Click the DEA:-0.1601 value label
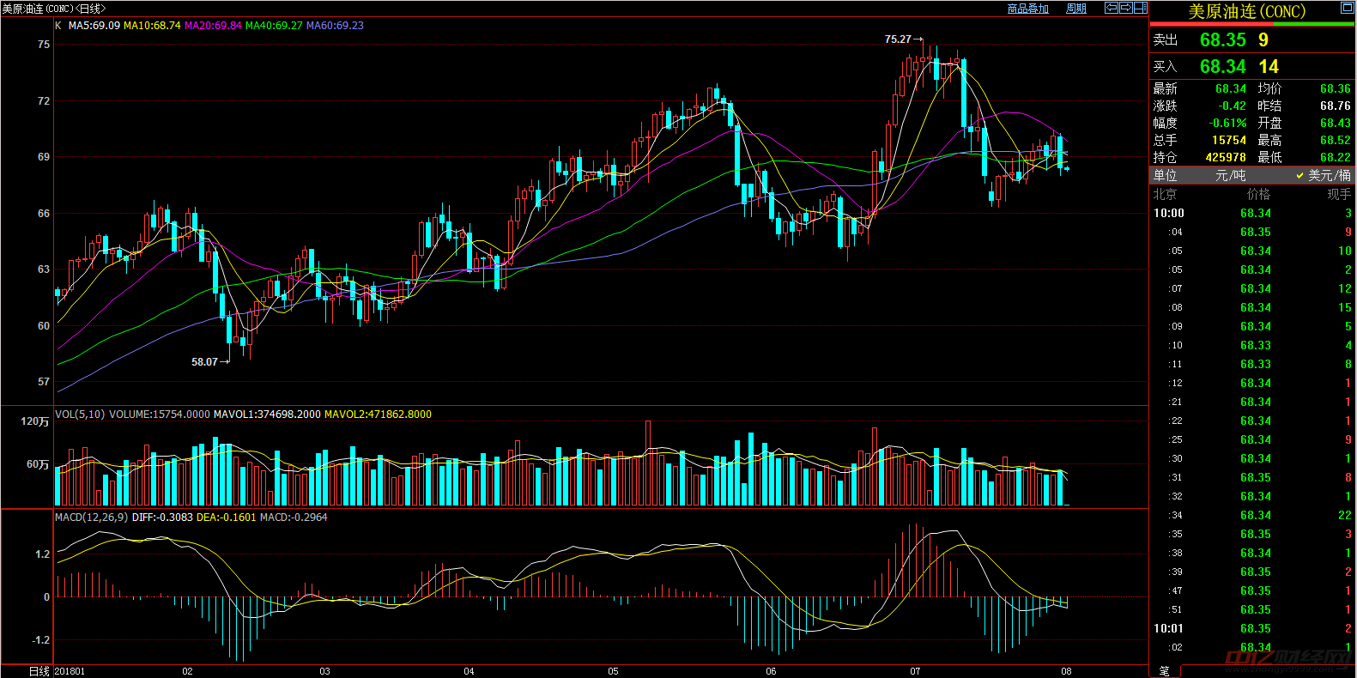The image size is (1357, 678). click(227, 518)
